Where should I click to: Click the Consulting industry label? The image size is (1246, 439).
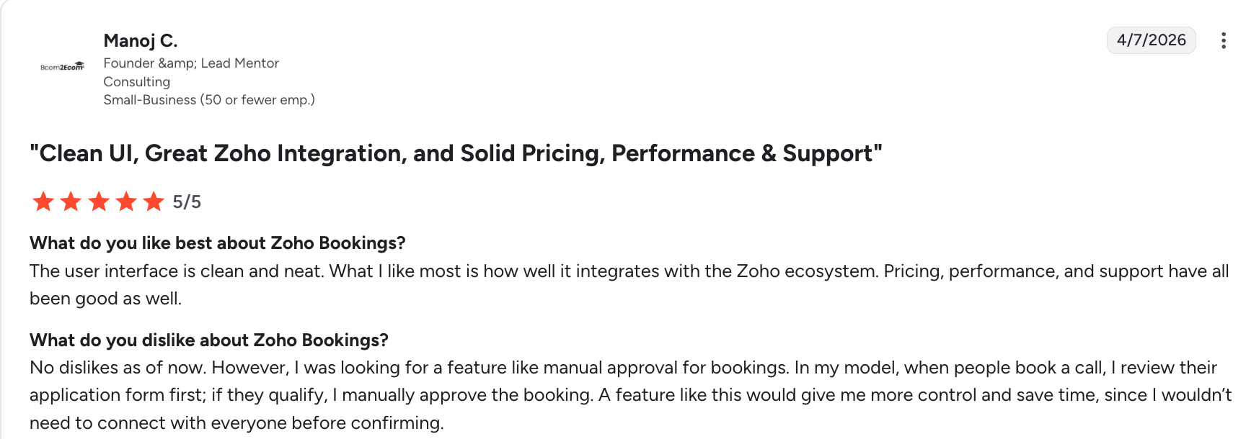point(137,81)
